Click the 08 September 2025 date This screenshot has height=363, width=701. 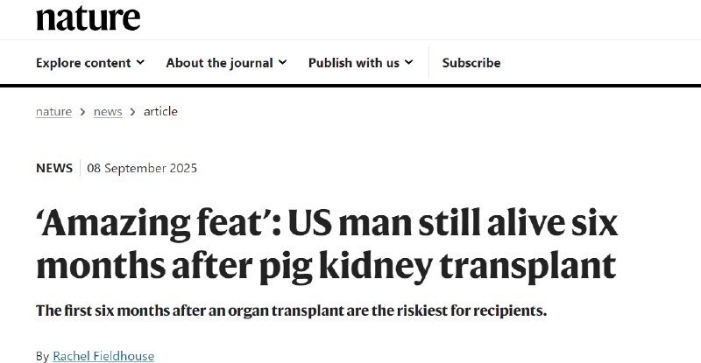142,168
